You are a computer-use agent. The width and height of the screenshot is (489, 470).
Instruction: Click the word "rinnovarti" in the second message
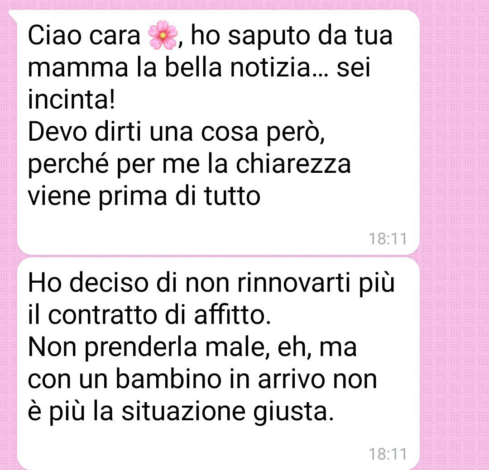coord(294,283)
